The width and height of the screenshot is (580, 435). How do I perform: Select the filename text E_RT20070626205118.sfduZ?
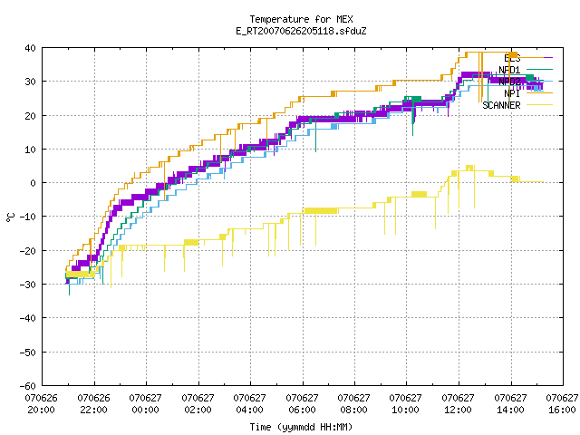[x=301, y=31]
